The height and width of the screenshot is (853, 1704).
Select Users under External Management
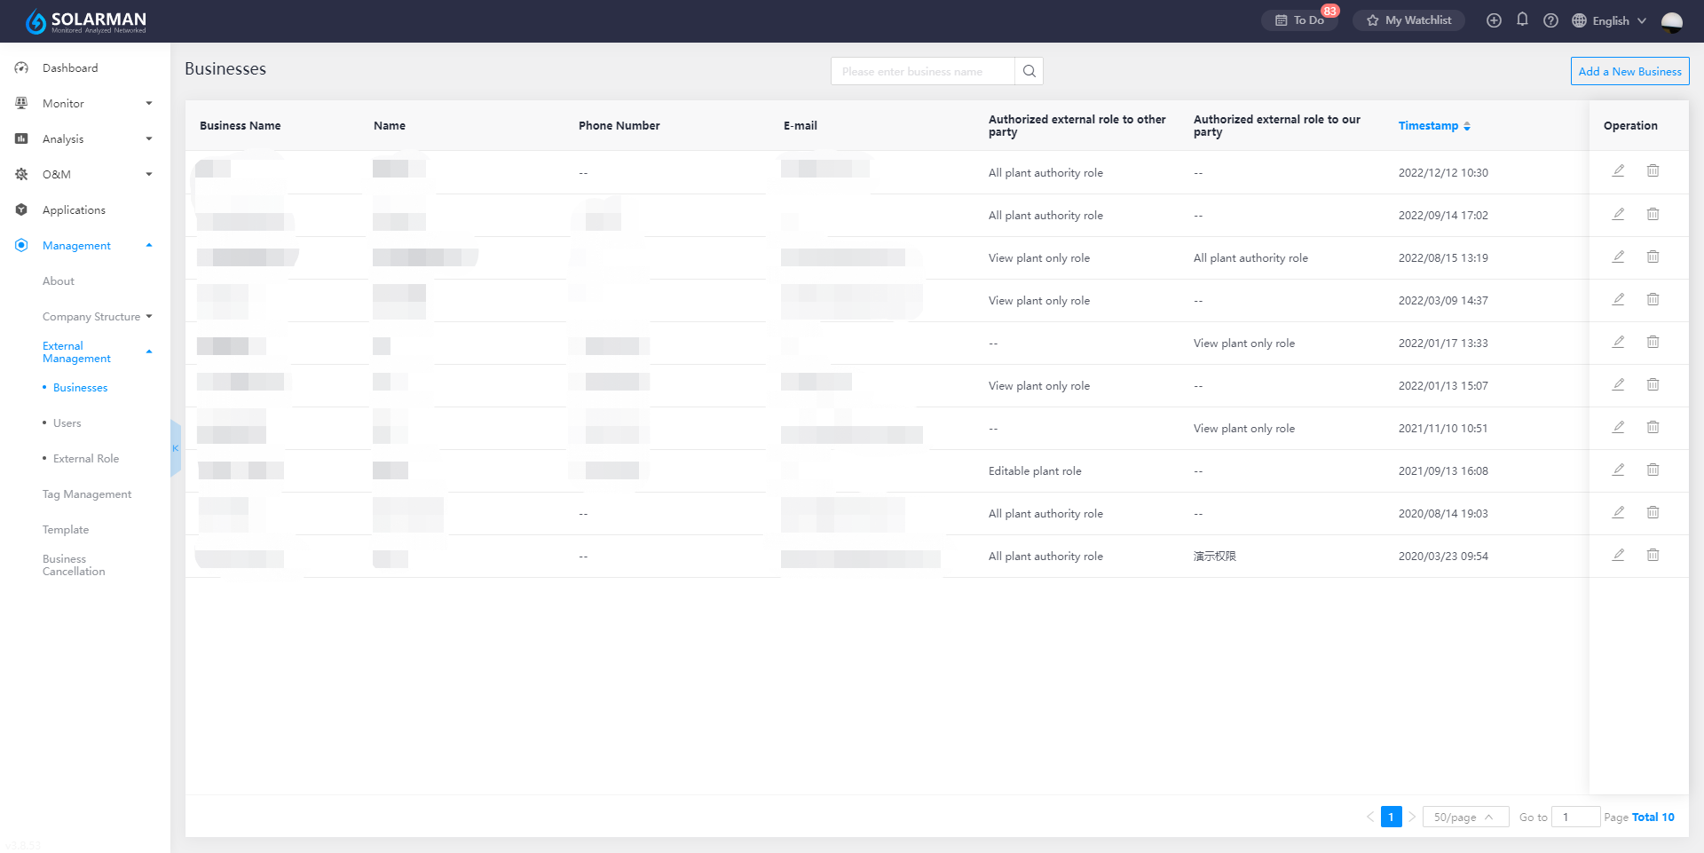point(67,423)
